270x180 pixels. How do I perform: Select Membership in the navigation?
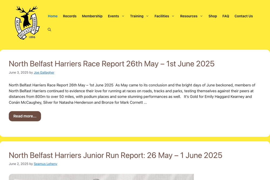pos(92,16)
